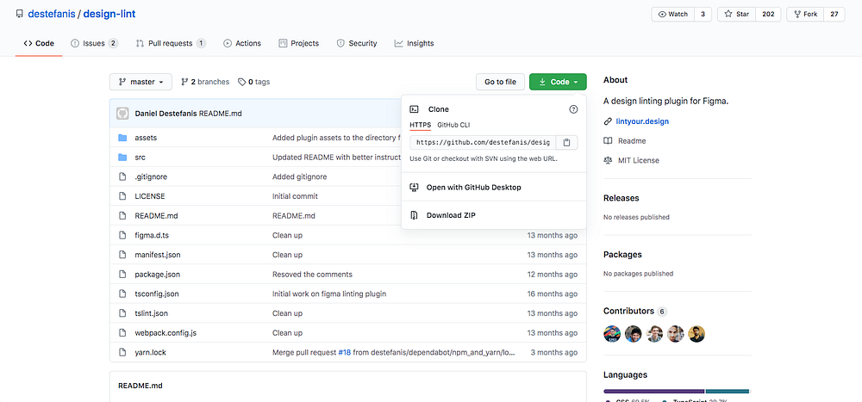The image size is (862, 402).
Task: Click the tsconfig.json file icon
Action: tap(122, 294)
